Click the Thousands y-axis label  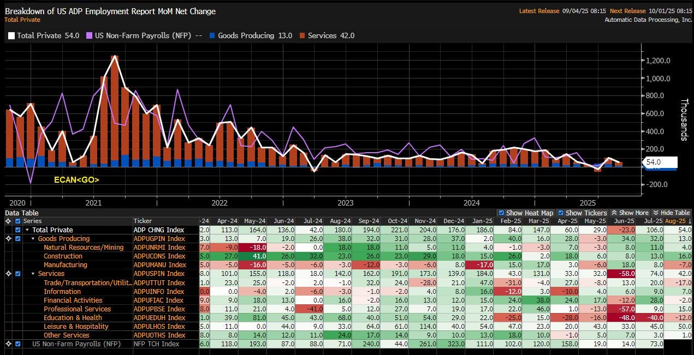click(x=684, y=119)
